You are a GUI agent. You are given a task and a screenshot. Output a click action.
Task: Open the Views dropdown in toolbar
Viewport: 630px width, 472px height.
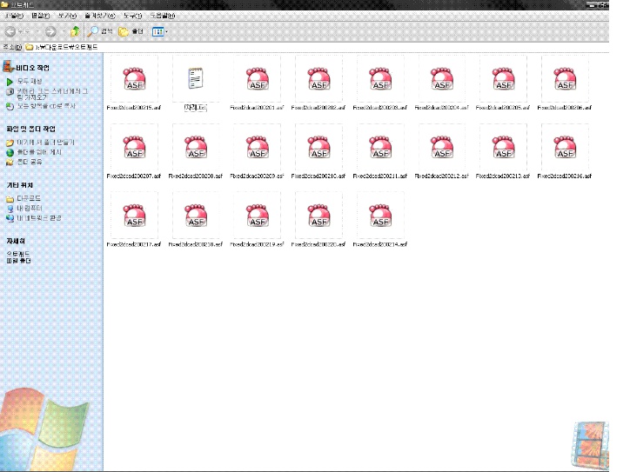tap(160, 31)
